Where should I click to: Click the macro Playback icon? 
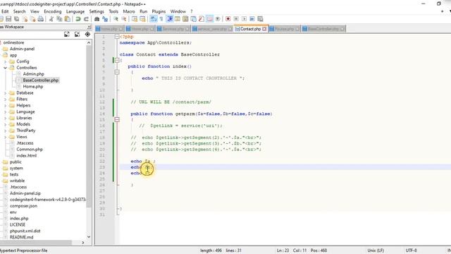(x=245, y=19)
